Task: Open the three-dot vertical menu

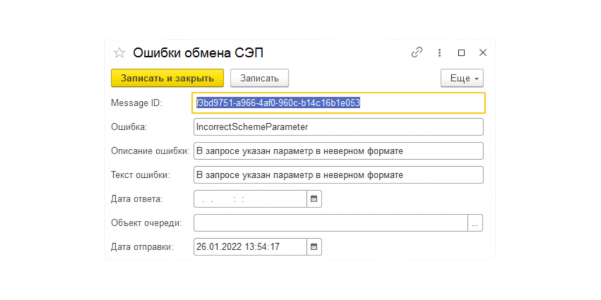Action: point(439,53)
